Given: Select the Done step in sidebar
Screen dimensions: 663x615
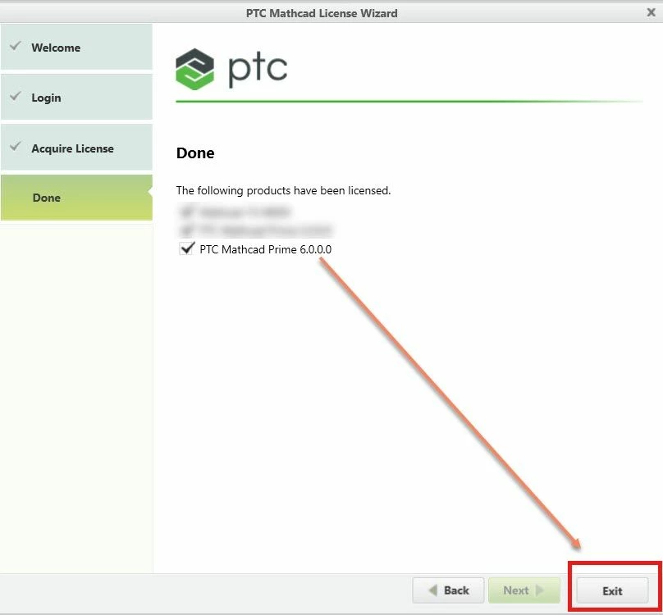Looking at the screenshot, I should tap(76, 198).
